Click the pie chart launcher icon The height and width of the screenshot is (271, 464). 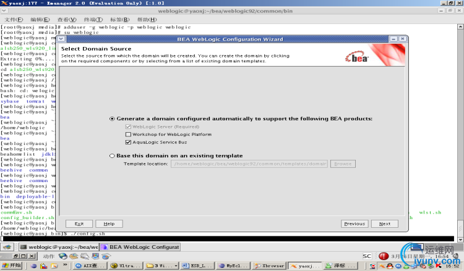coord(106,256)
